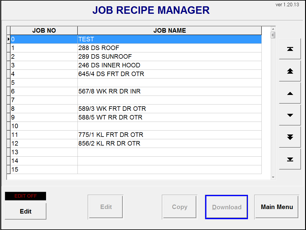Jump to first record using top arrow button
Image resolution: width=306 pixels, height=230 pixels.
[290, 49]
